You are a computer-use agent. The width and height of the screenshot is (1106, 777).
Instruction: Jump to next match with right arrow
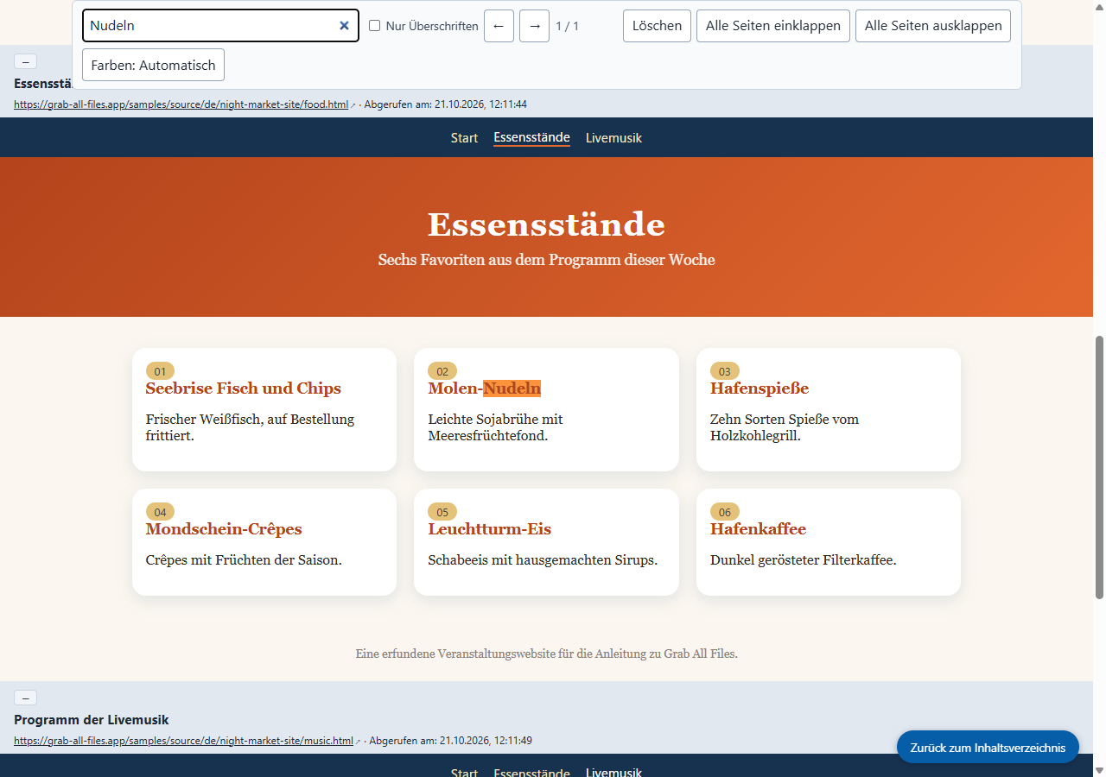534,26
